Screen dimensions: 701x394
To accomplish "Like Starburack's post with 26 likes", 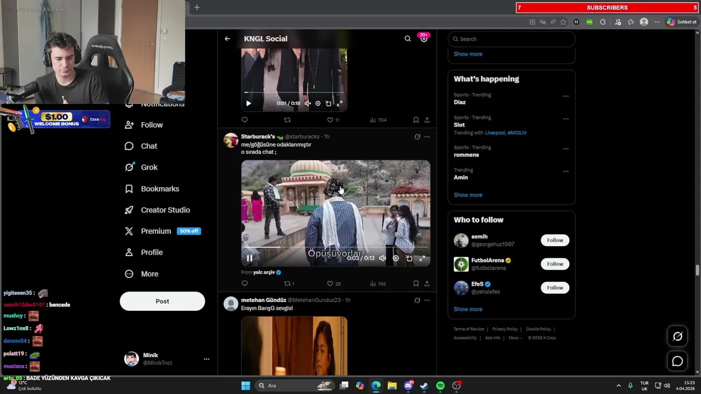I will (334, 283).
